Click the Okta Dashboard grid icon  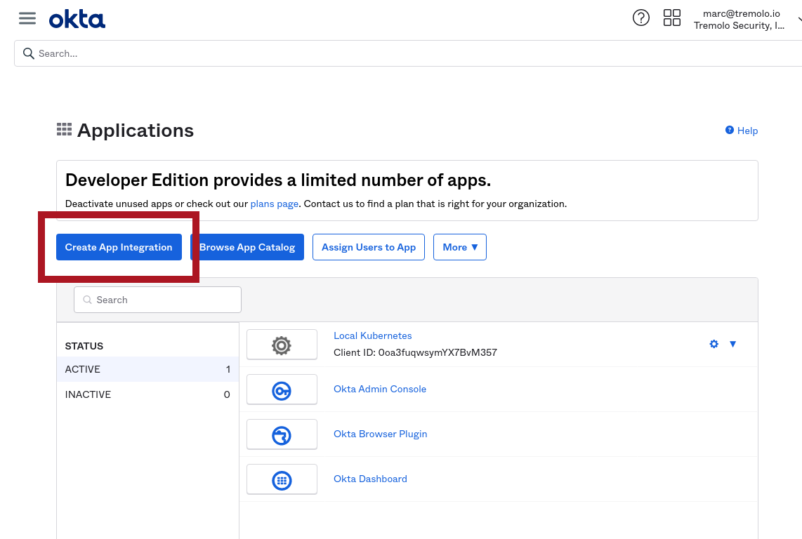click(282, 479)
